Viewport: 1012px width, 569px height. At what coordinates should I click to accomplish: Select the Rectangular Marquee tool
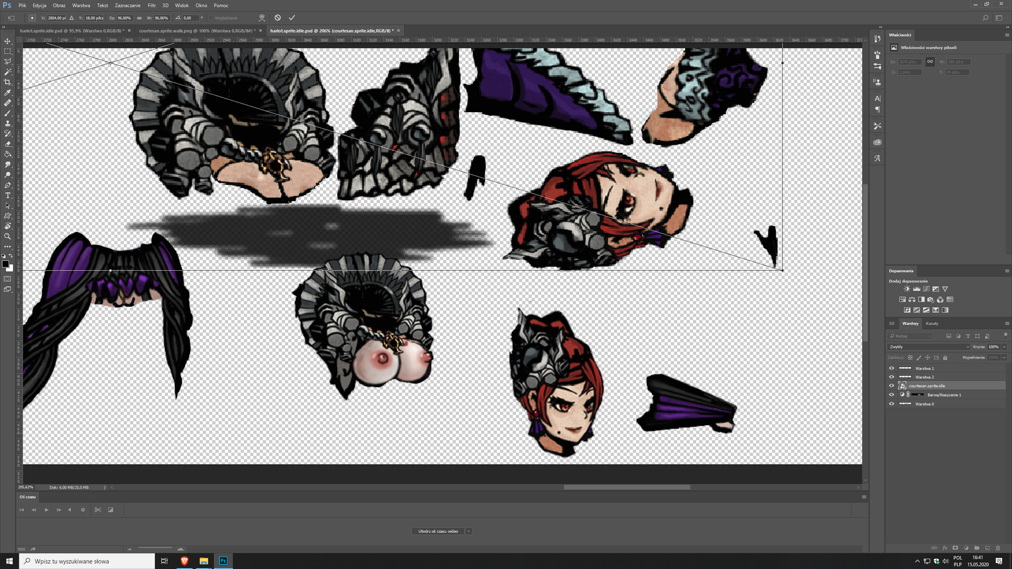[x=7, y=52]
